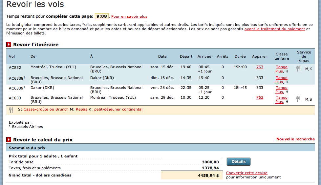
Task: Select the 'Convertir cette devise' link
Action: (x=247, y=173)
